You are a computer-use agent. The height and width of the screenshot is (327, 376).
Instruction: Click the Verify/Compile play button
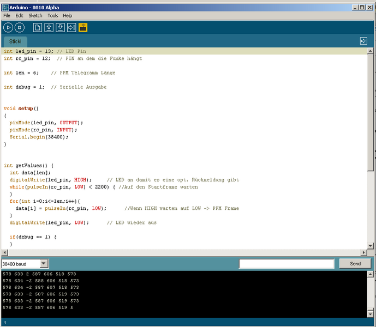8,27
